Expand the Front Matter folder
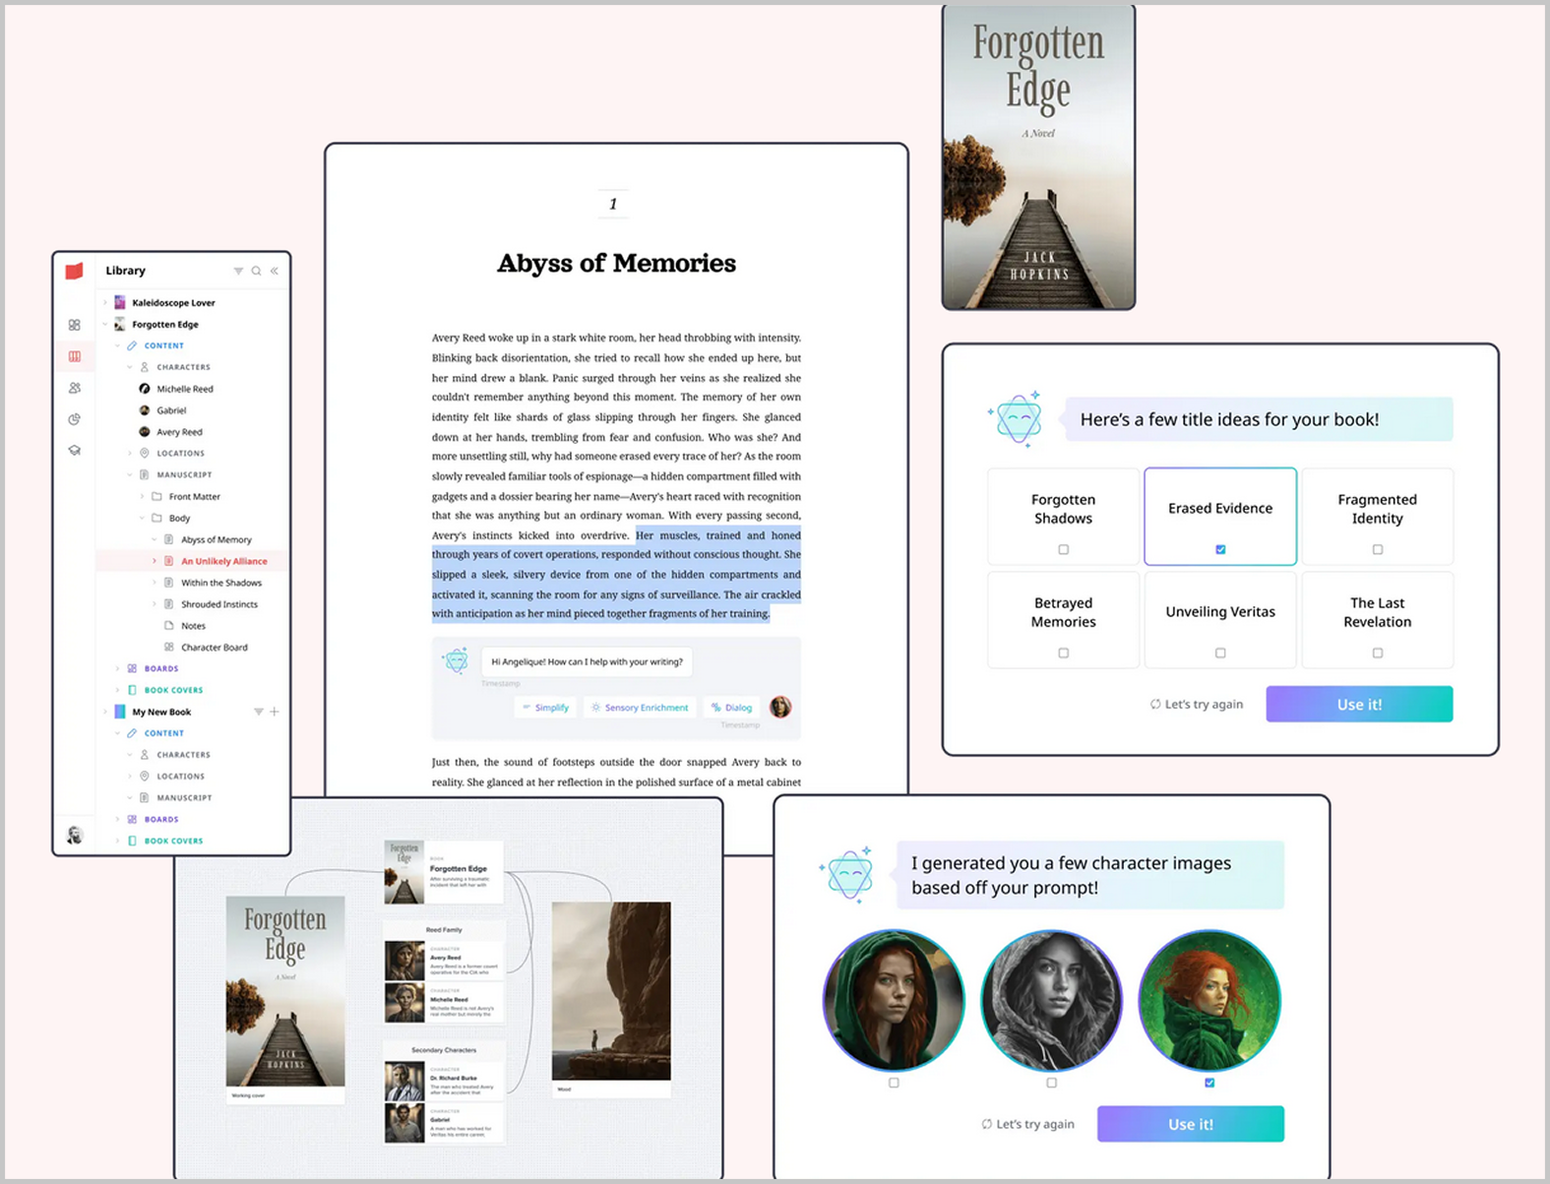 142,497
